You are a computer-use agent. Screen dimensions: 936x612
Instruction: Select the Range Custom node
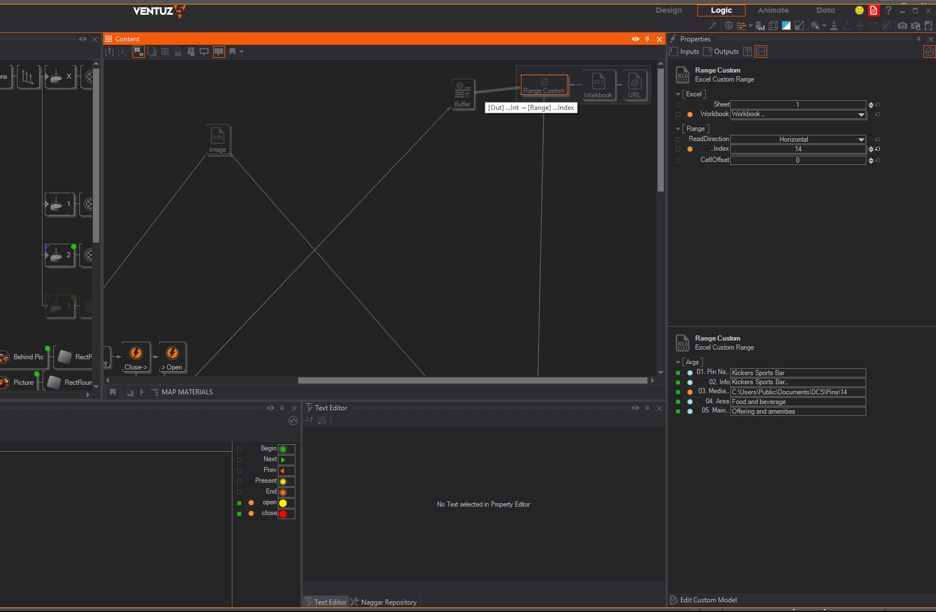point(544,85)
